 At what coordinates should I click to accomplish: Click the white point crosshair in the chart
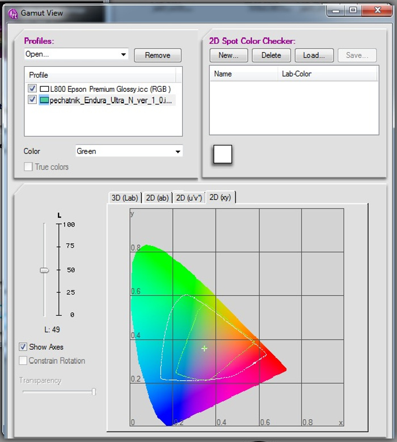204,348
